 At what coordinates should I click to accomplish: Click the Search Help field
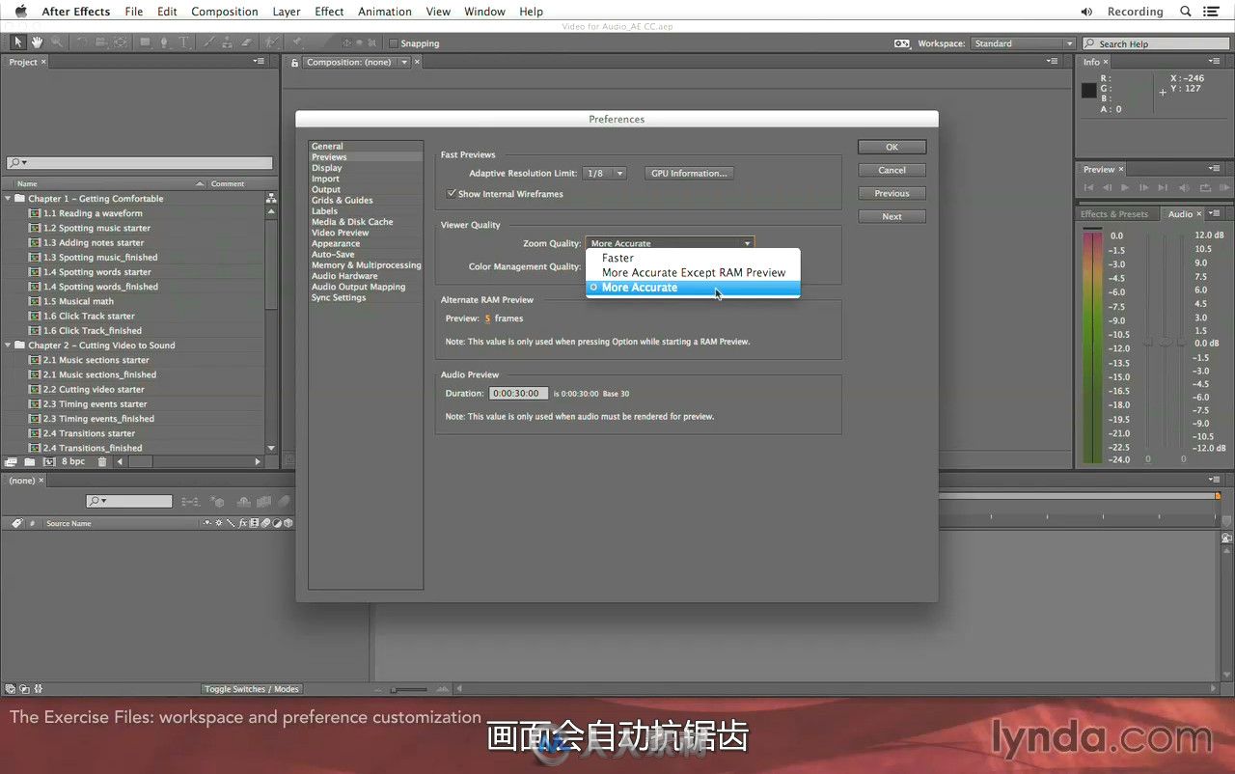[1154, 43]
